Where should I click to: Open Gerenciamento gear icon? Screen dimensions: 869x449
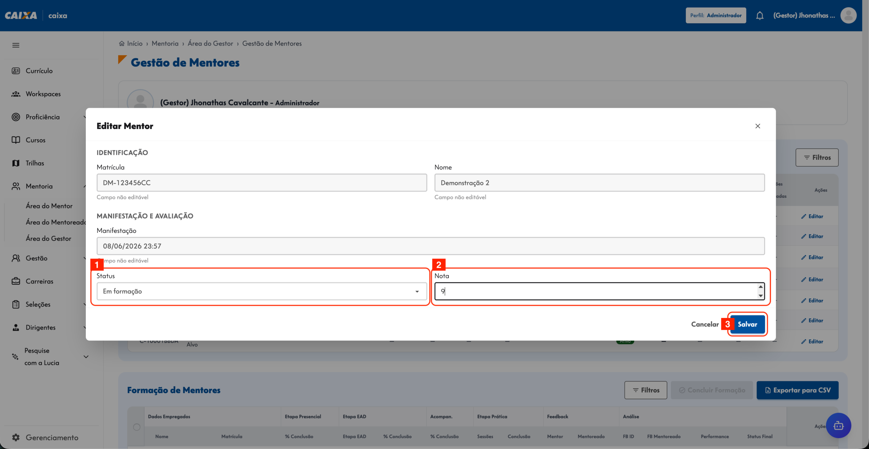coord(16,437)
